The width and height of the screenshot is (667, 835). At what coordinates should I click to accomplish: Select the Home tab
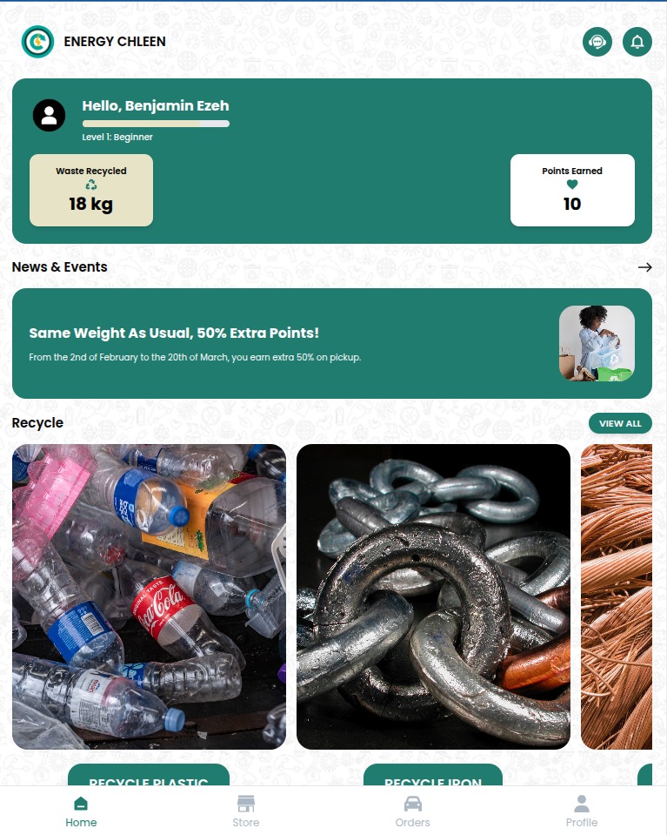click(x=81, y=811)
